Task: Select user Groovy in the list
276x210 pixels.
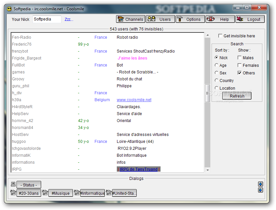Action: (x=18, y=79)
